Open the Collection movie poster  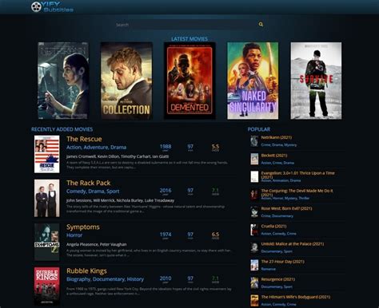(x=126, y=81)
